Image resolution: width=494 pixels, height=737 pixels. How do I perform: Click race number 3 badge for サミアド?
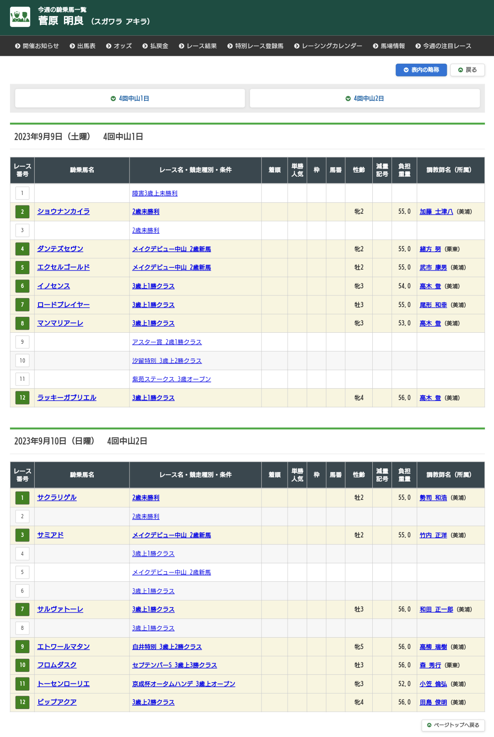point(22,535)
